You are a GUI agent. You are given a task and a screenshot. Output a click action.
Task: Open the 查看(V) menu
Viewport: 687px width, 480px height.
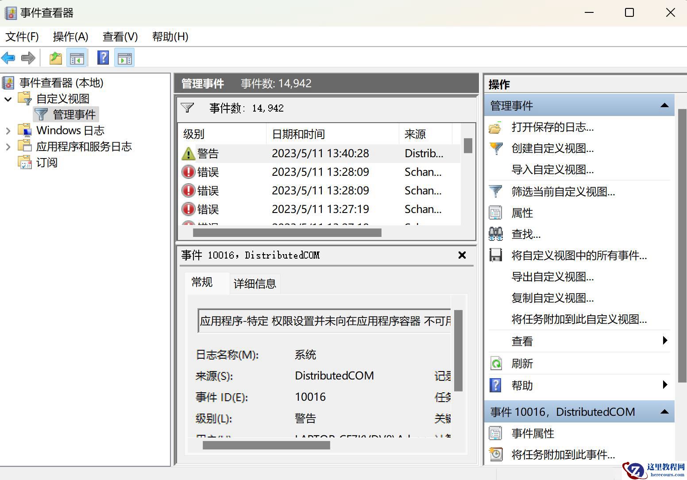point(120,37)
